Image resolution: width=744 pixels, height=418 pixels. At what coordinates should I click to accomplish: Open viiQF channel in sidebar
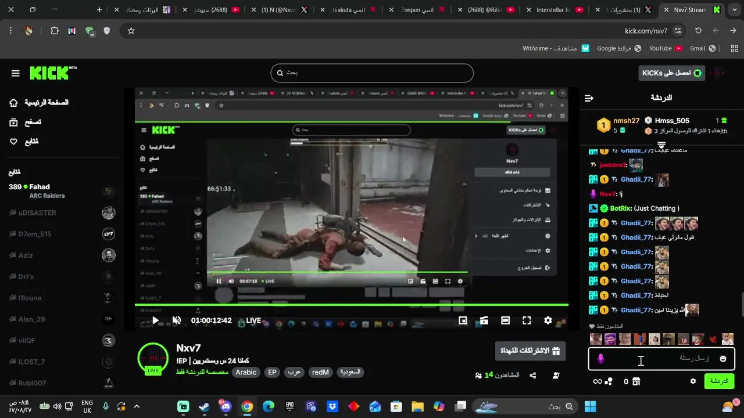[x=61, y=340]
